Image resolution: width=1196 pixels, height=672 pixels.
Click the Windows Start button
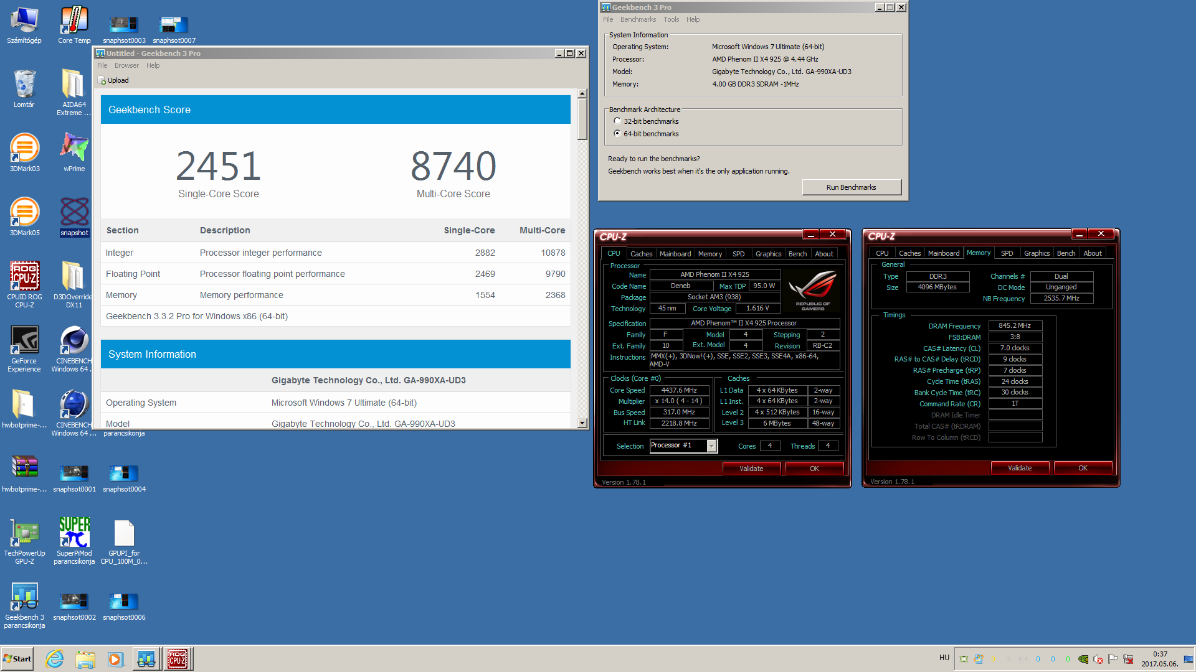coord(17,659)
